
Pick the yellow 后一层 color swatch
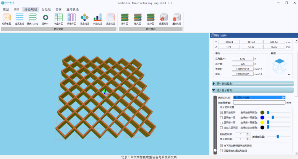coord(262,122)
